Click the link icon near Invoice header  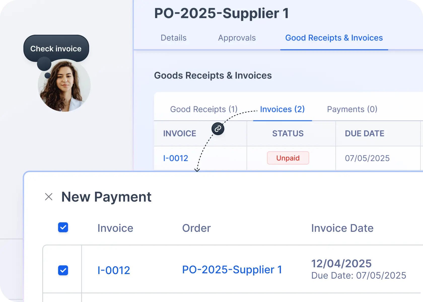point(218,129)
